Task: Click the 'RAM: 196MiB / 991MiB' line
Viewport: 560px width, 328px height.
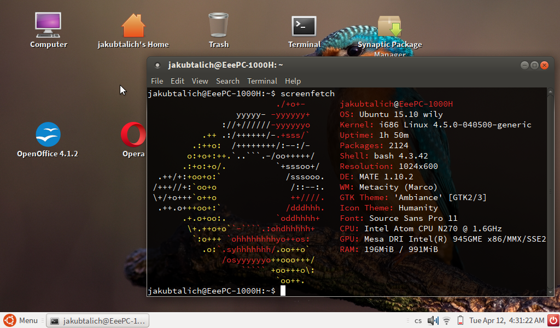Action: (389, 249)
